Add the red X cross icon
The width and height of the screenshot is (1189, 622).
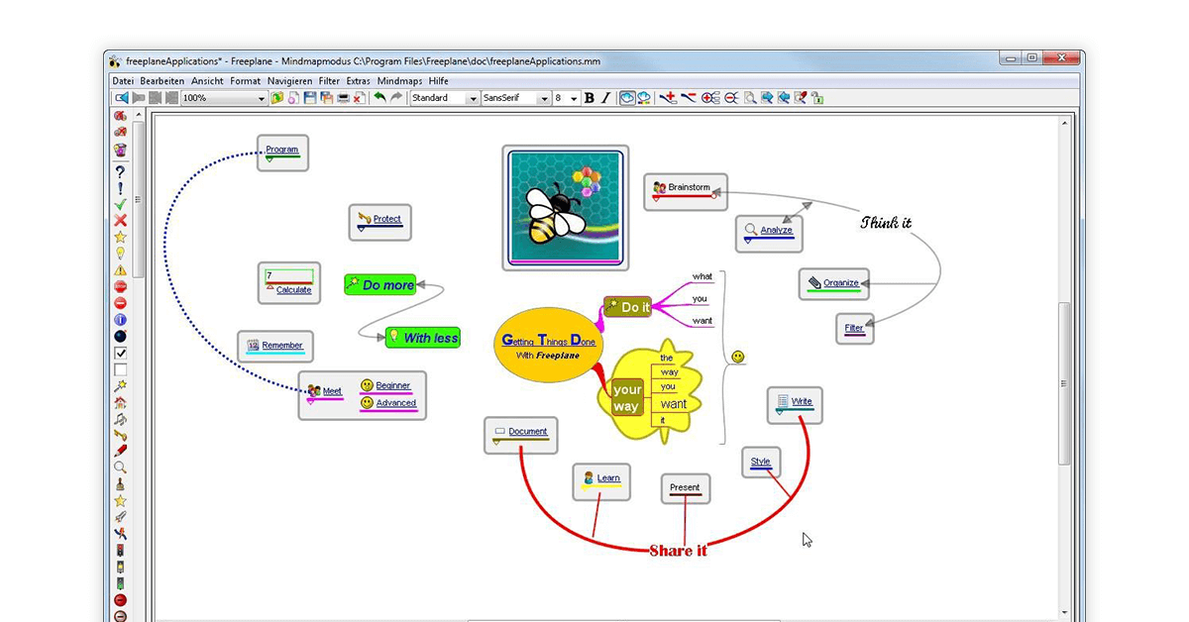point(120,221)
